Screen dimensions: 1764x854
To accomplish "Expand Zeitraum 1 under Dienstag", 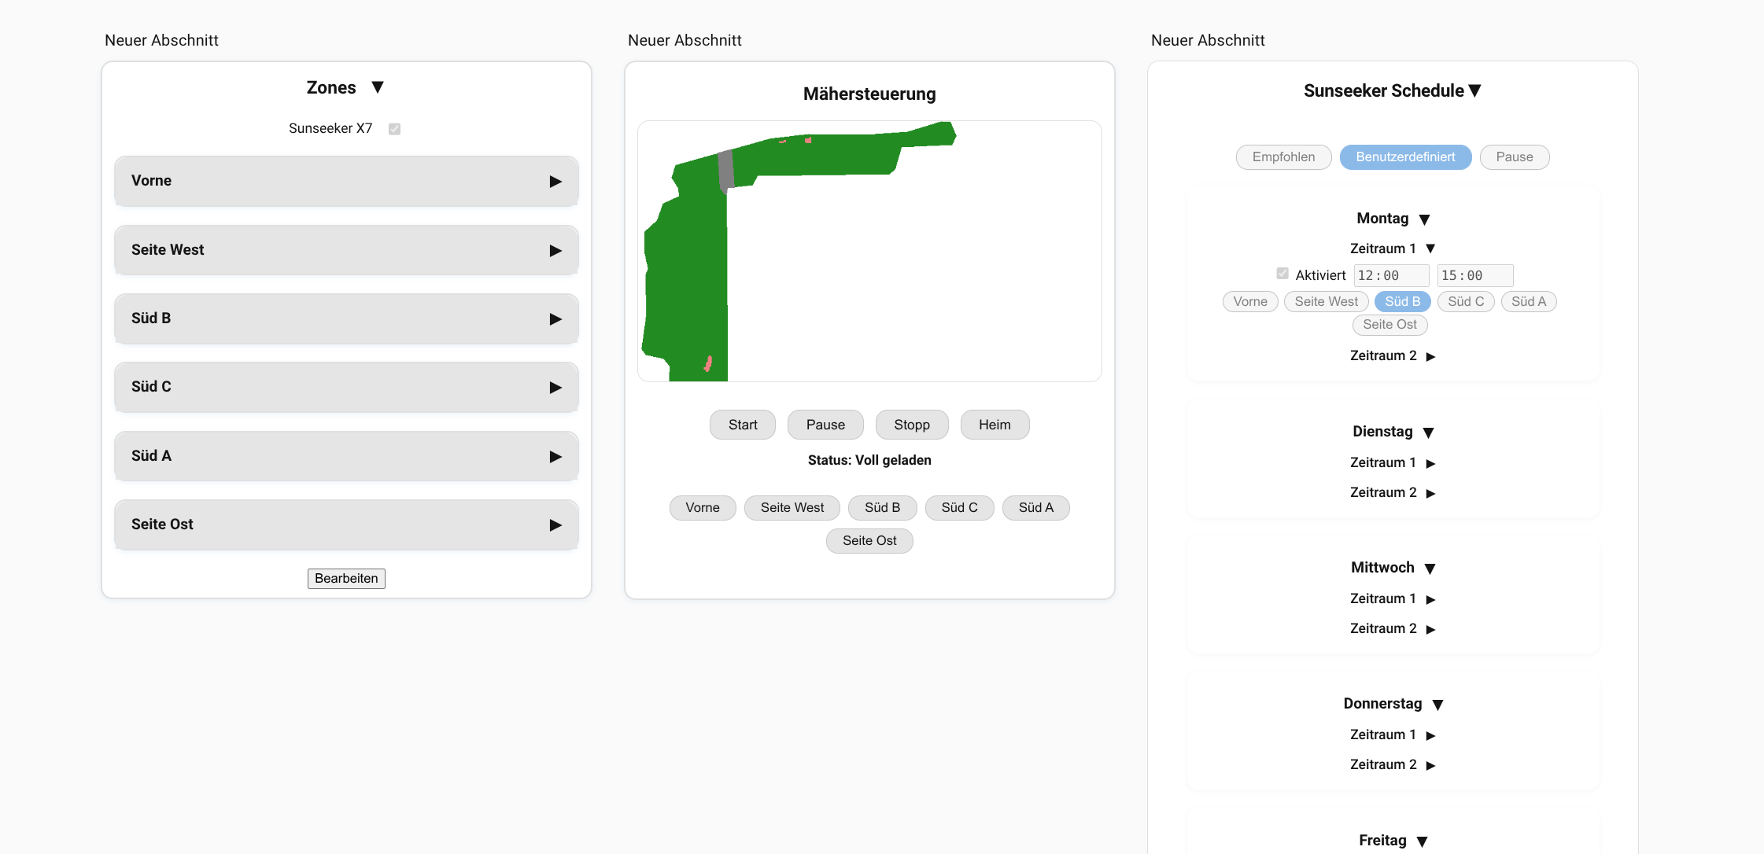I will (x=1430, y=464).
